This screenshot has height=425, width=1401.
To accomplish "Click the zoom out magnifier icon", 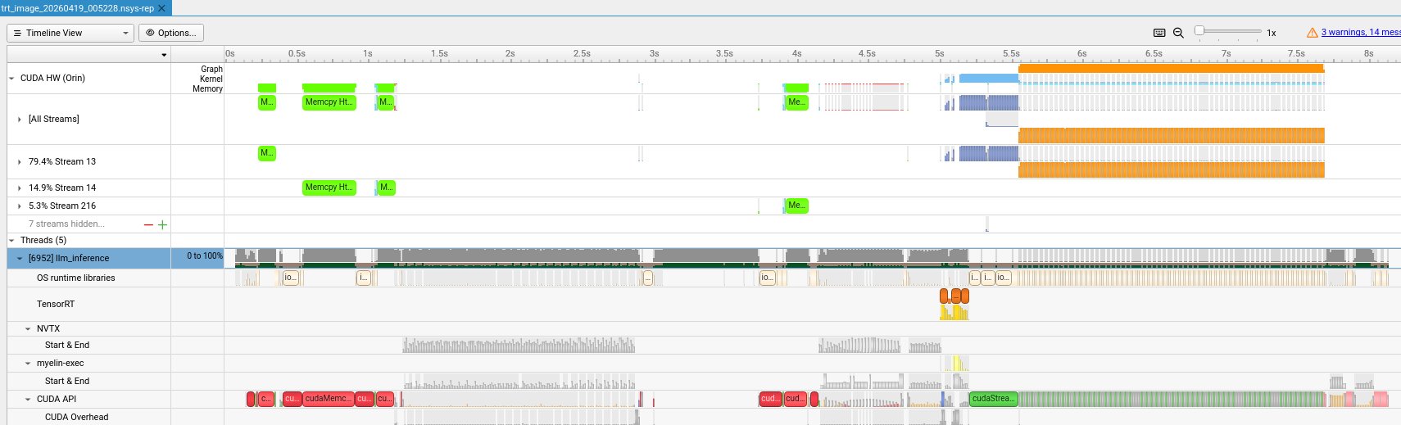I will click(1178, 33).
